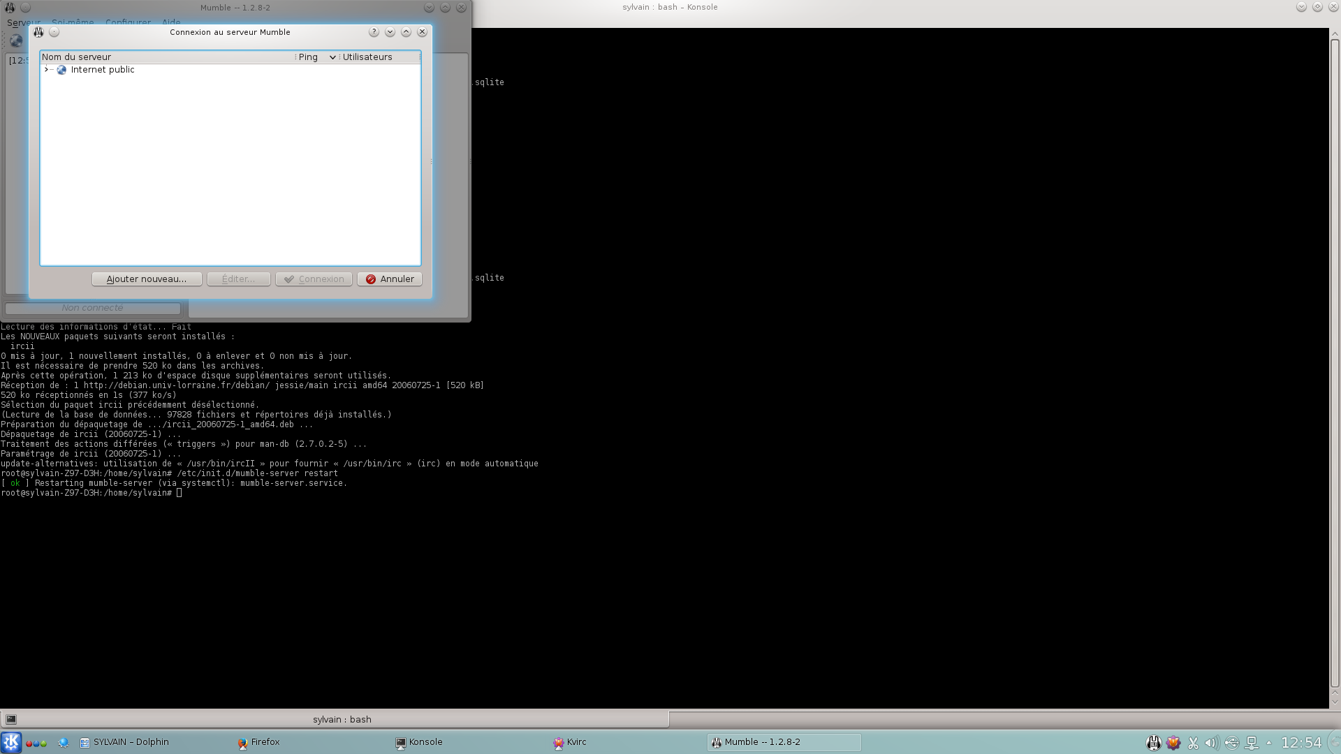Toggle the all-desktops pin on the Connexion dialog

(54, 32)
